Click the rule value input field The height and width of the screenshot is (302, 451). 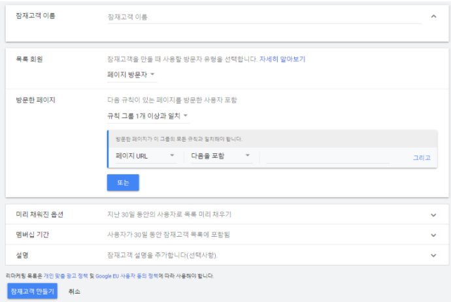pyautogui.click(x=327, y=157)
